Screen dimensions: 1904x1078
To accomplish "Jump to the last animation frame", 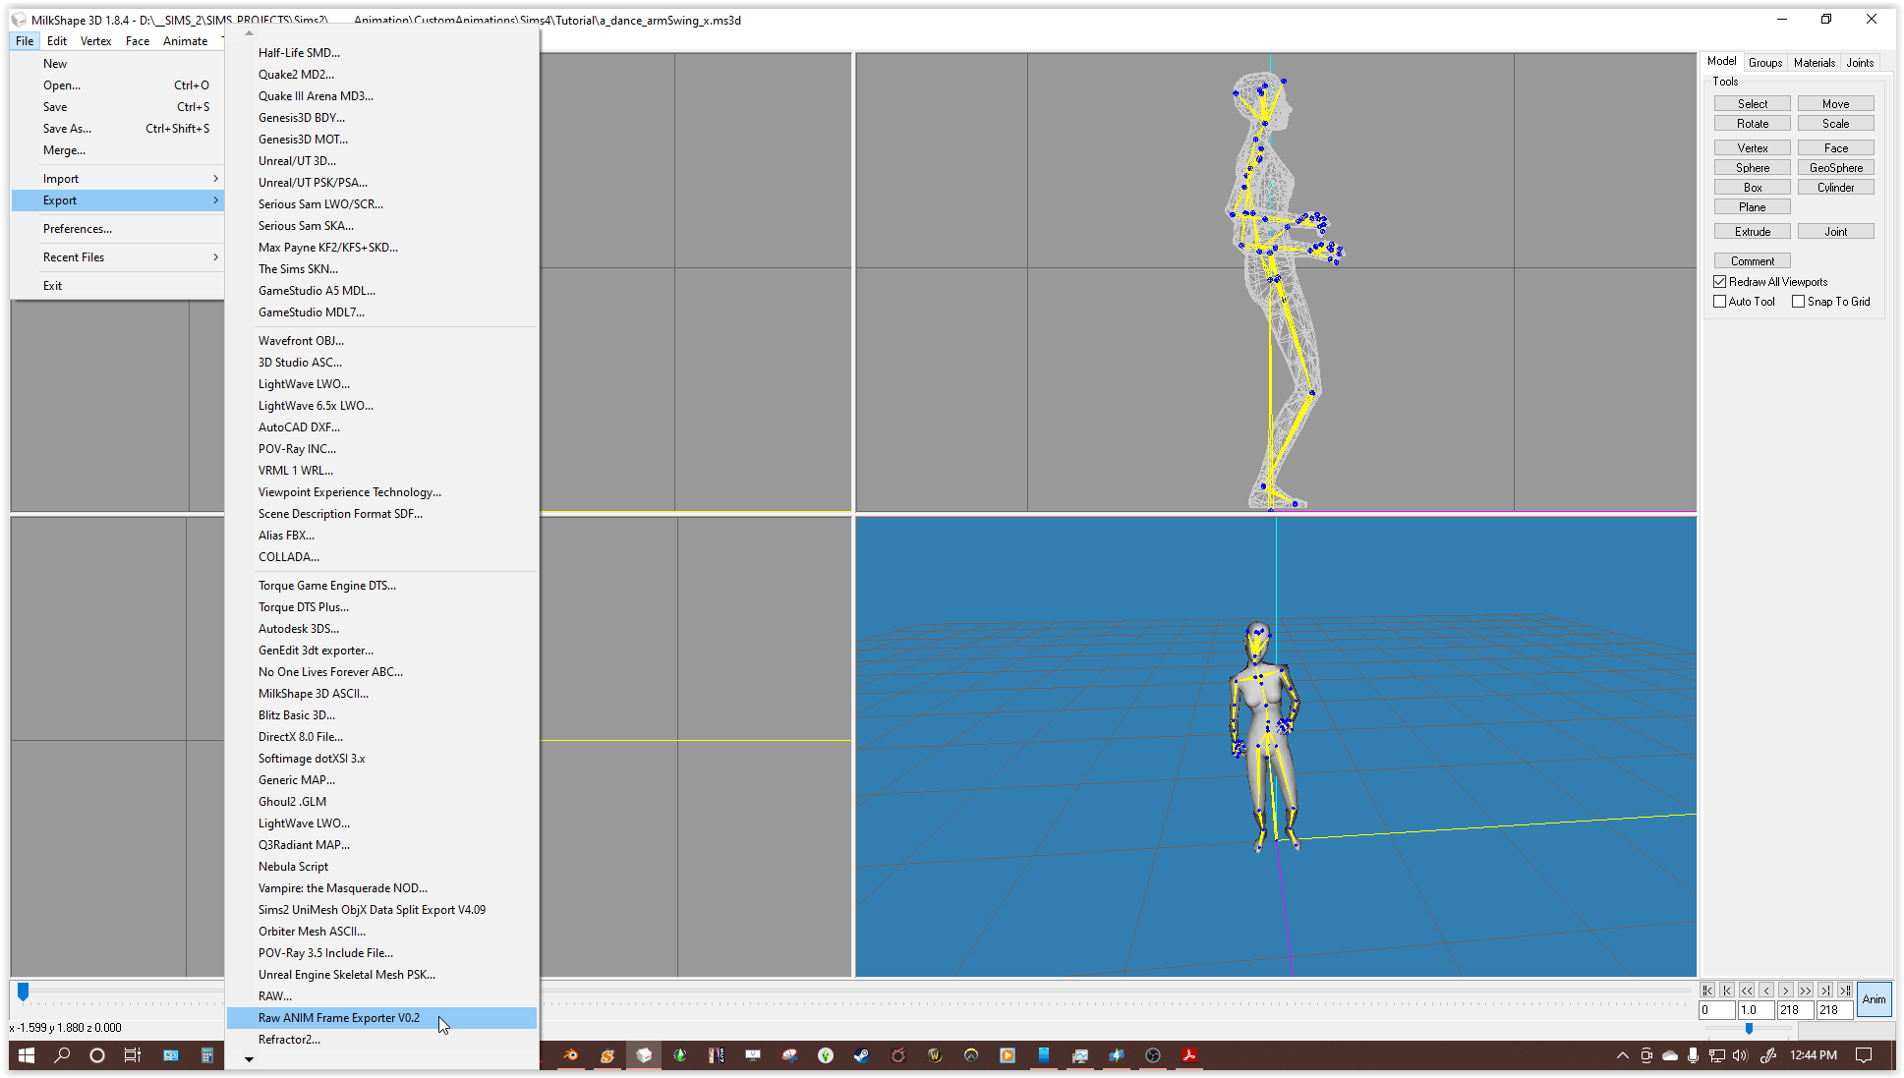I will pos(1845,991).
